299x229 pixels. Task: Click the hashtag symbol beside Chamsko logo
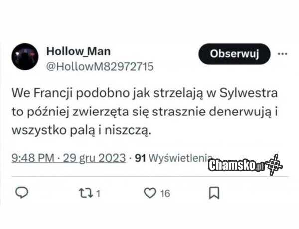[274, 165]
